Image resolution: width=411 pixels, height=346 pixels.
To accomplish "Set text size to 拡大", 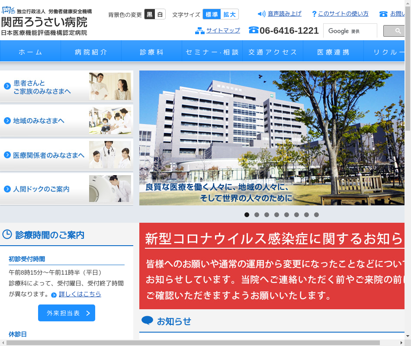I will (230, 14).
